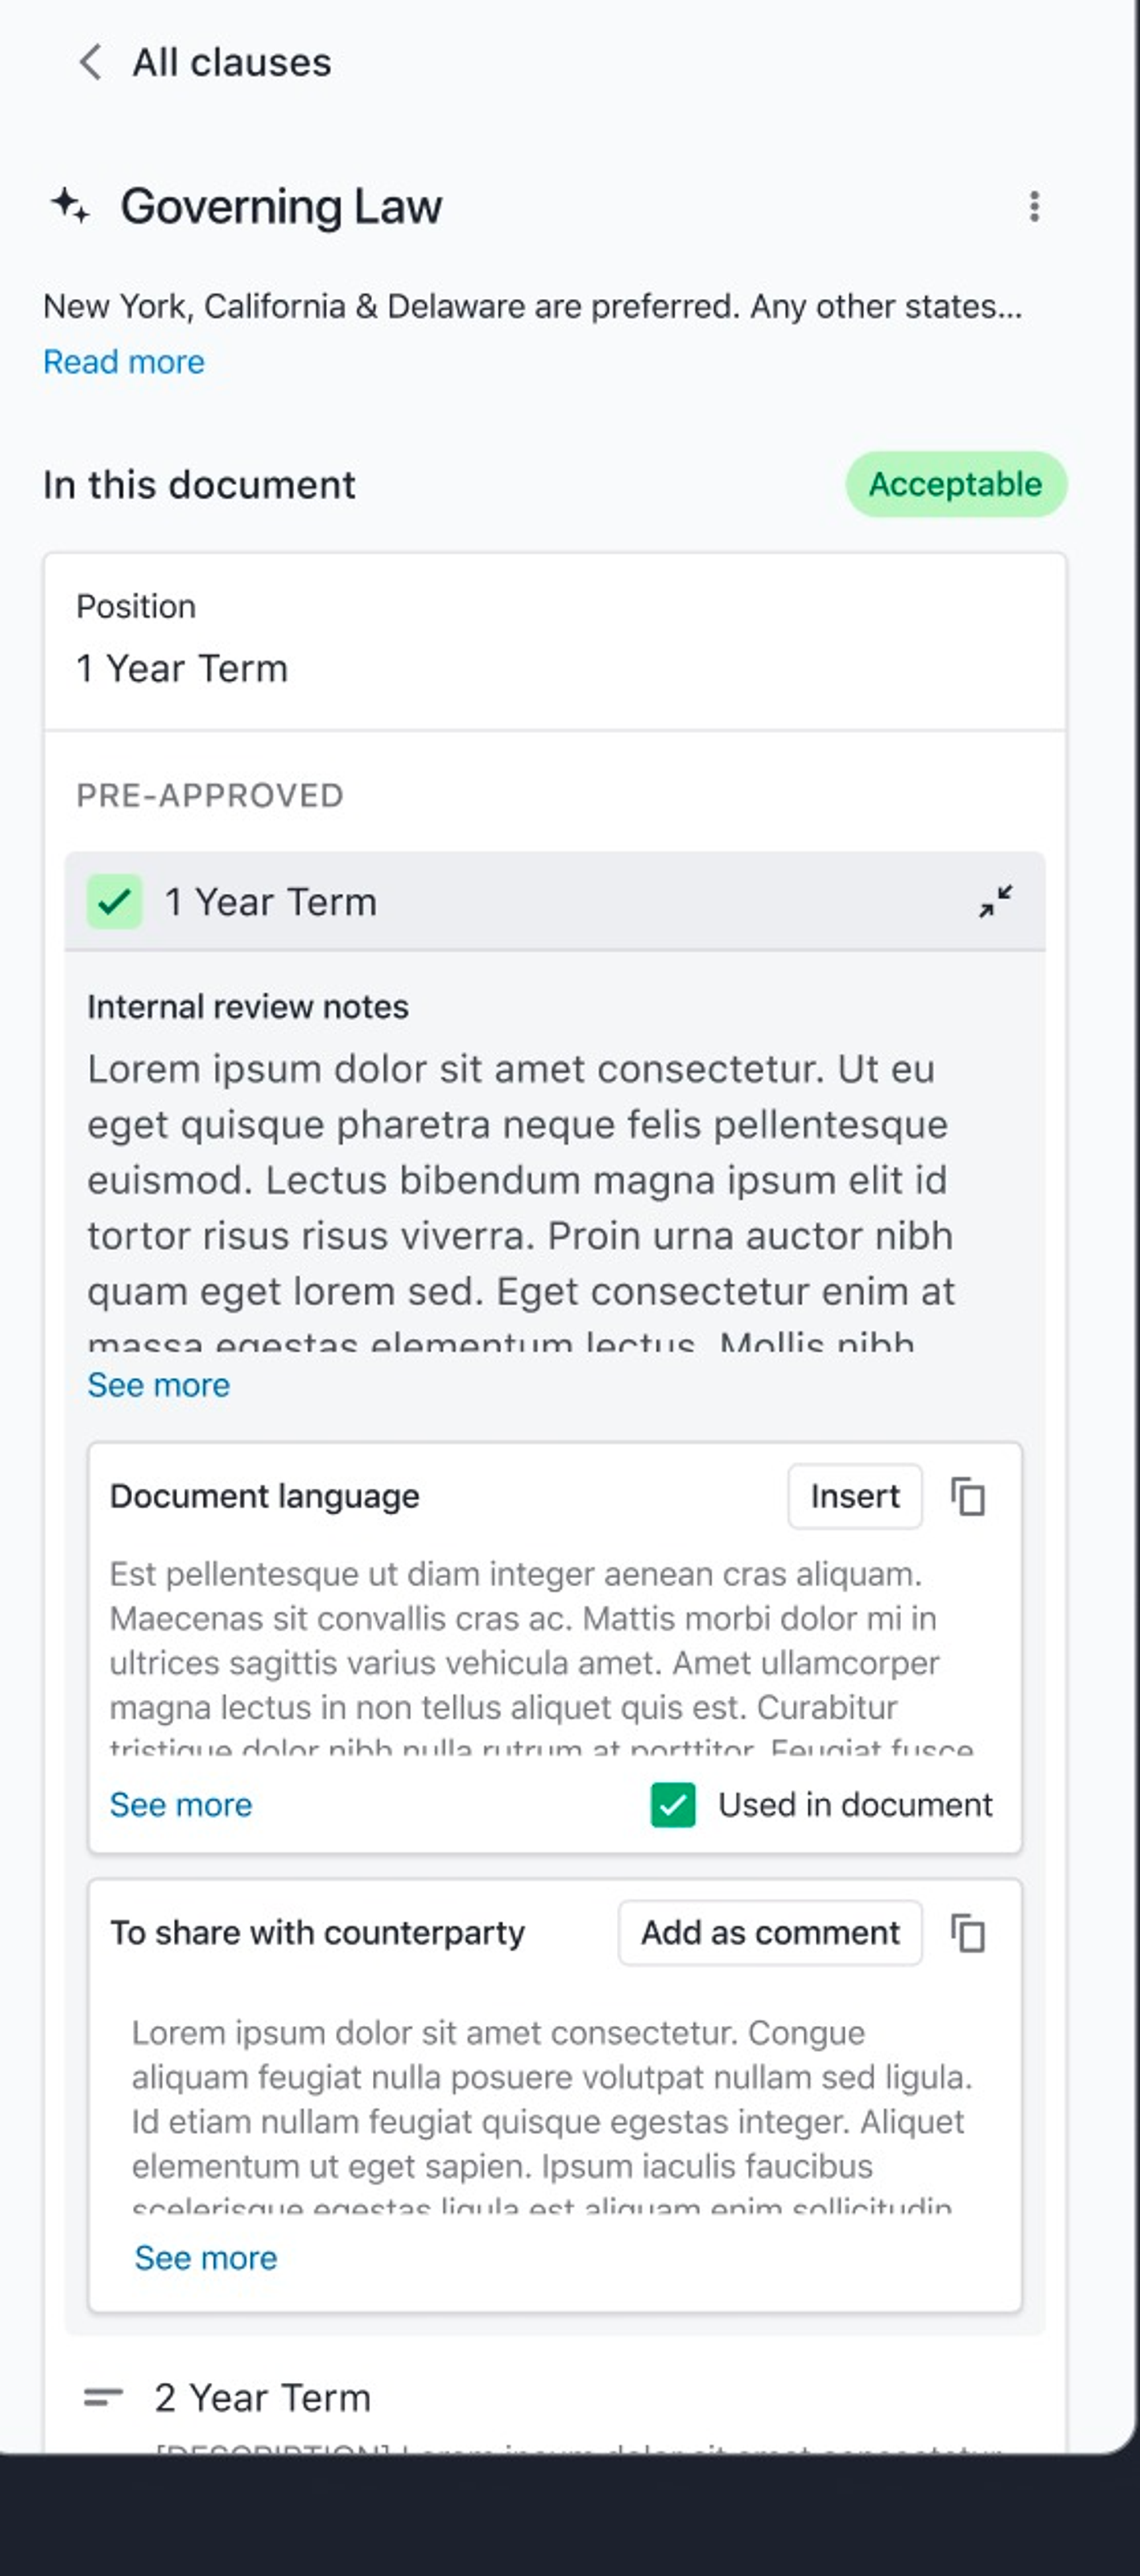Open the three-dot menu for Governing Law
The width and height of the screenshot is (1140, 2576).
tap(1034, 206)
